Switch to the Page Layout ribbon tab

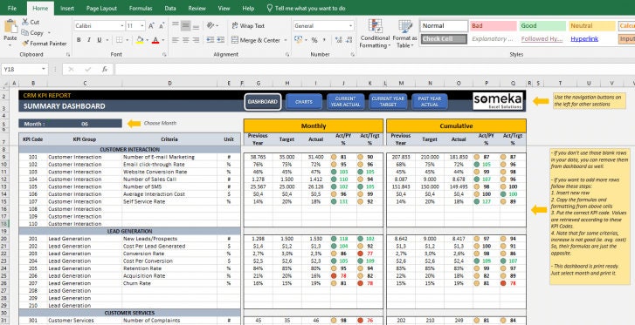(101, 8)
